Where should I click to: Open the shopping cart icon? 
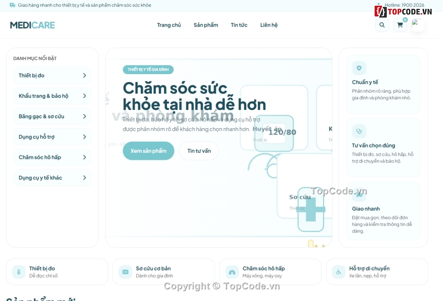pos(400,25)
